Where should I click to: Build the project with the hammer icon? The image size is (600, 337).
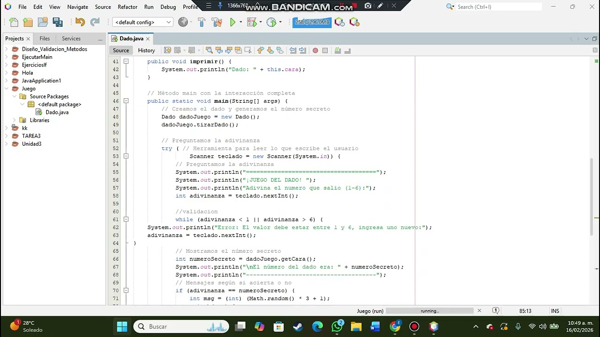point(202,22)
